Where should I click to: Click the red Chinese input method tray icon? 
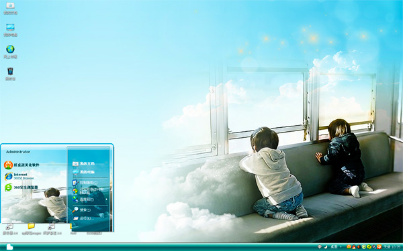[379, 247]
